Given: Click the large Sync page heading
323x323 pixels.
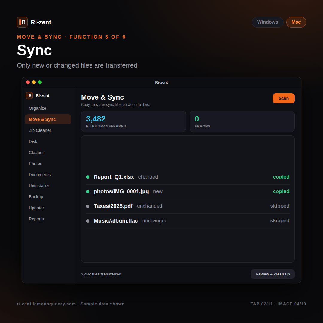Looking at the screenshot, I should click(x=34, y=50).
